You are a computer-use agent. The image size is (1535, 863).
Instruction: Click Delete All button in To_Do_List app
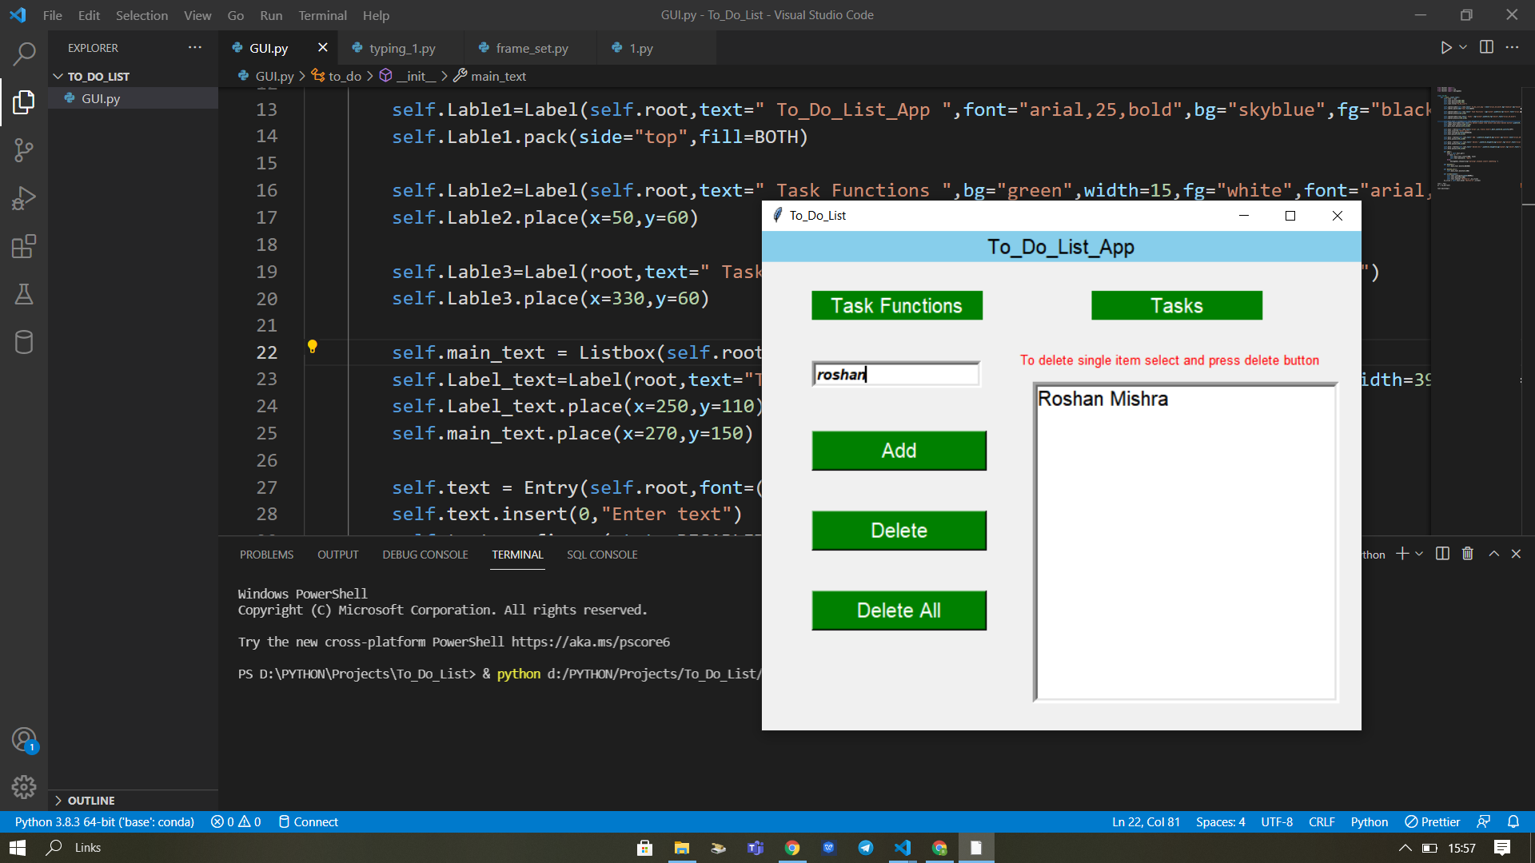(x=899, y=610)
